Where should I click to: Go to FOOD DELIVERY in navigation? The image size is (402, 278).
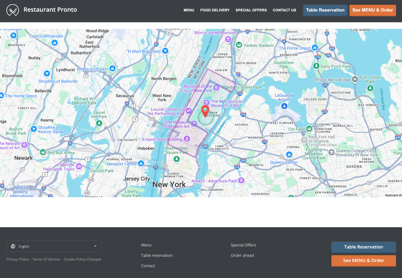pos(215,10)
